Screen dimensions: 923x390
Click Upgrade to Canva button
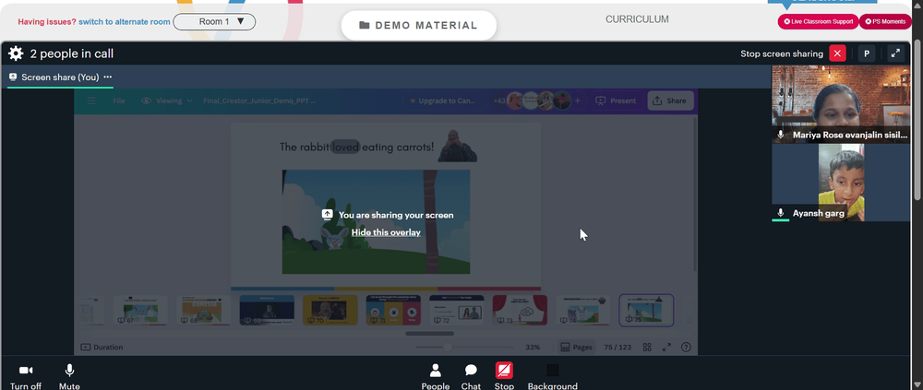coord(442,100)
